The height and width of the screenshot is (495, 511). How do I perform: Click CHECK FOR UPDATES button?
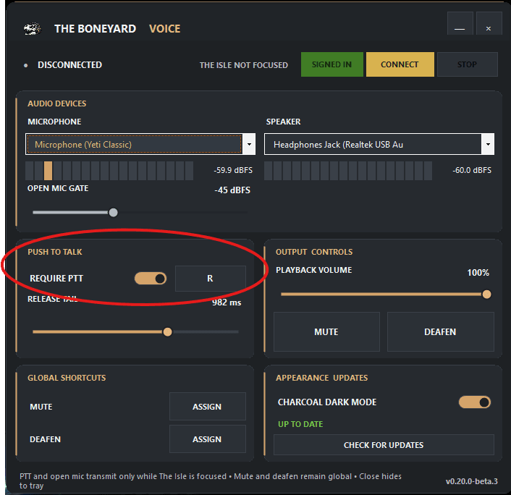tap(384, 445)
